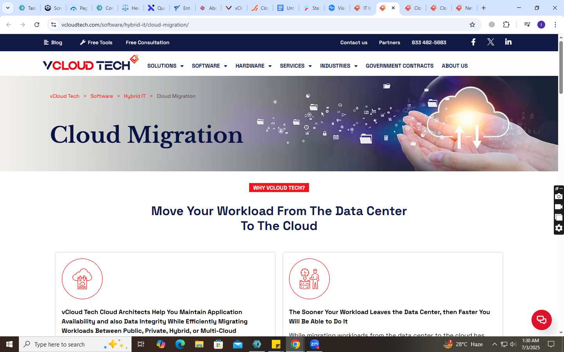Close the current Cloud Migration tab
The image size is (564, 352).
[393, 8]
